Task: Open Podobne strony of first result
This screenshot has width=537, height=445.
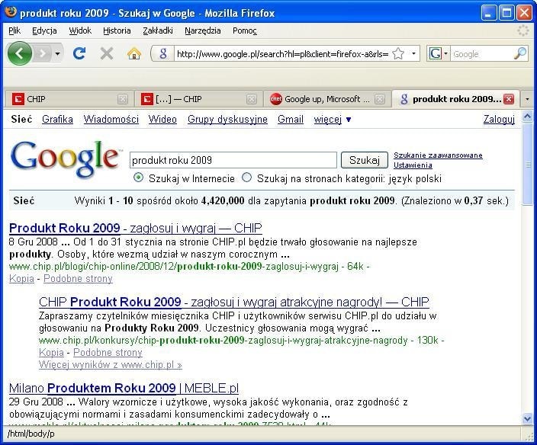Action: tap(78, 279)
